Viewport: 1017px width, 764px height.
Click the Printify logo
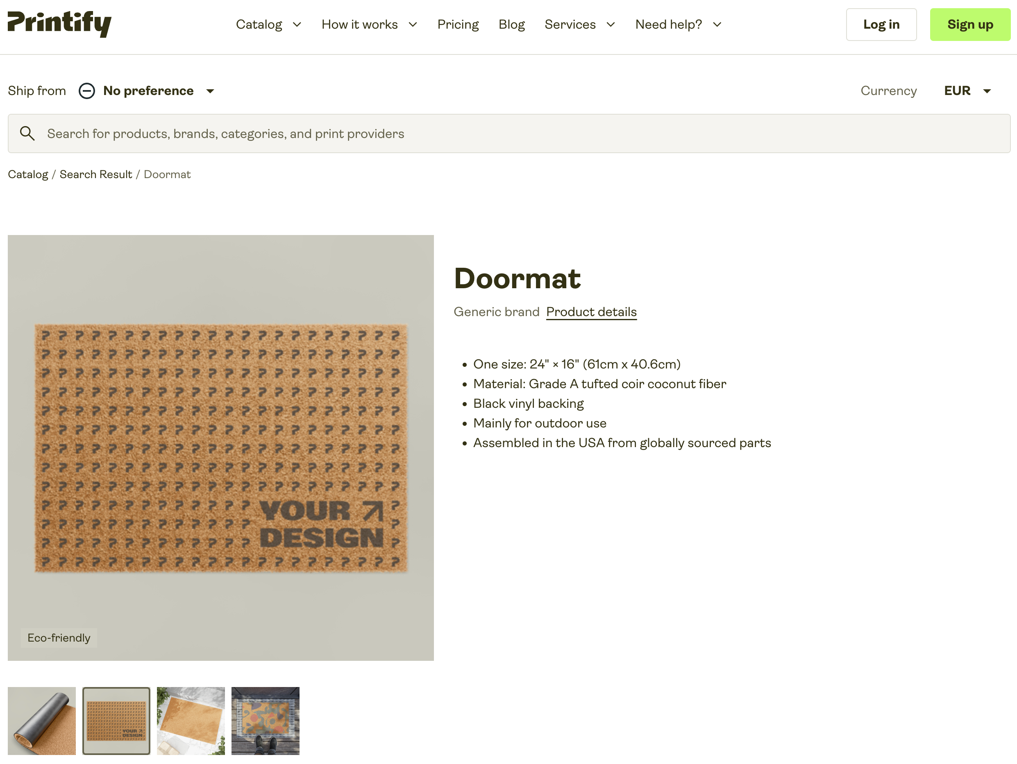point(59,24)
